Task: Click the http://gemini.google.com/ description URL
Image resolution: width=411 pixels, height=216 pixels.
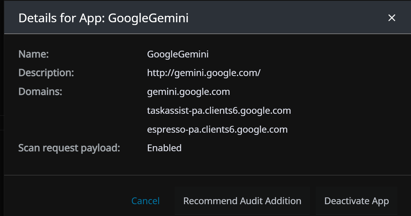Action: pyautogui.click(x=204, y=73)
